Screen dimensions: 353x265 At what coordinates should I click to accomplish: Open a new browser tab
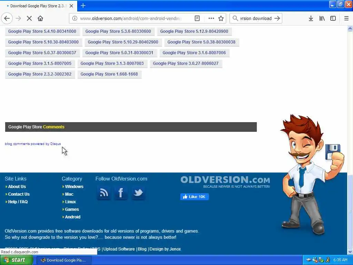(83, 6)
